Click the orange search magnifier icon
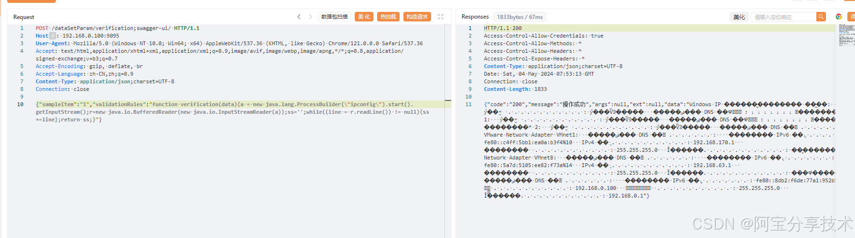The height and width of the screenshot is (238, 855). tap(821, 17)
